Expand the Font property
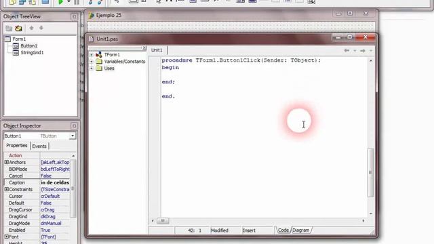434x244 pixels. (6, 237)
